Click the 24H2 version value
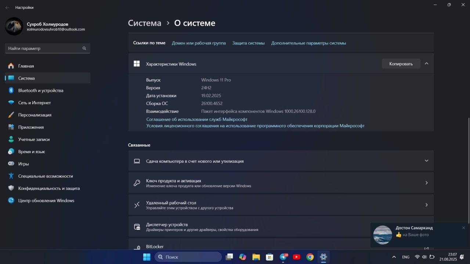This screenshot has width=470, height=264. (206, 88)
